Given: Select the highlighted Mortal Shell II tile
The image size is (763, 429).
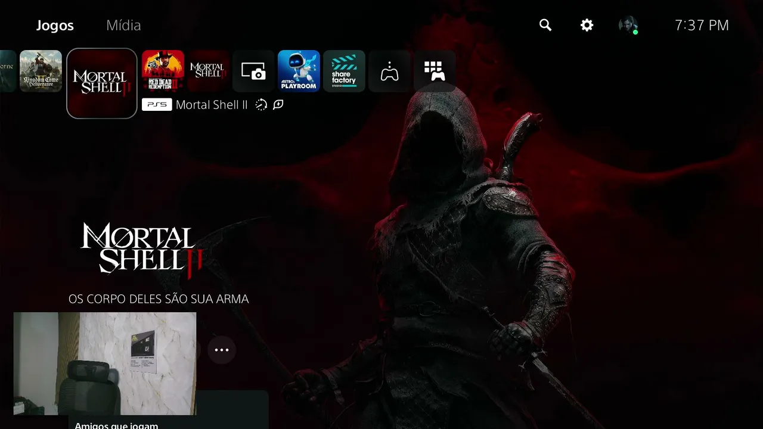Looking at the screenshot, I should point(102,83).
